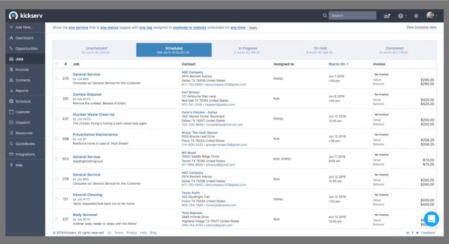Open the View Canceled Jobs link
Viewport: 449px width, 244px height.
coord(421,27)
